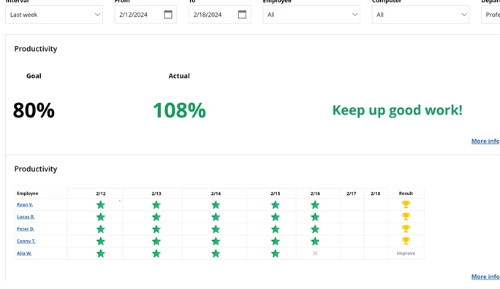
Task: Open the Computer dropdown set to All
Action: click(420, 15)
